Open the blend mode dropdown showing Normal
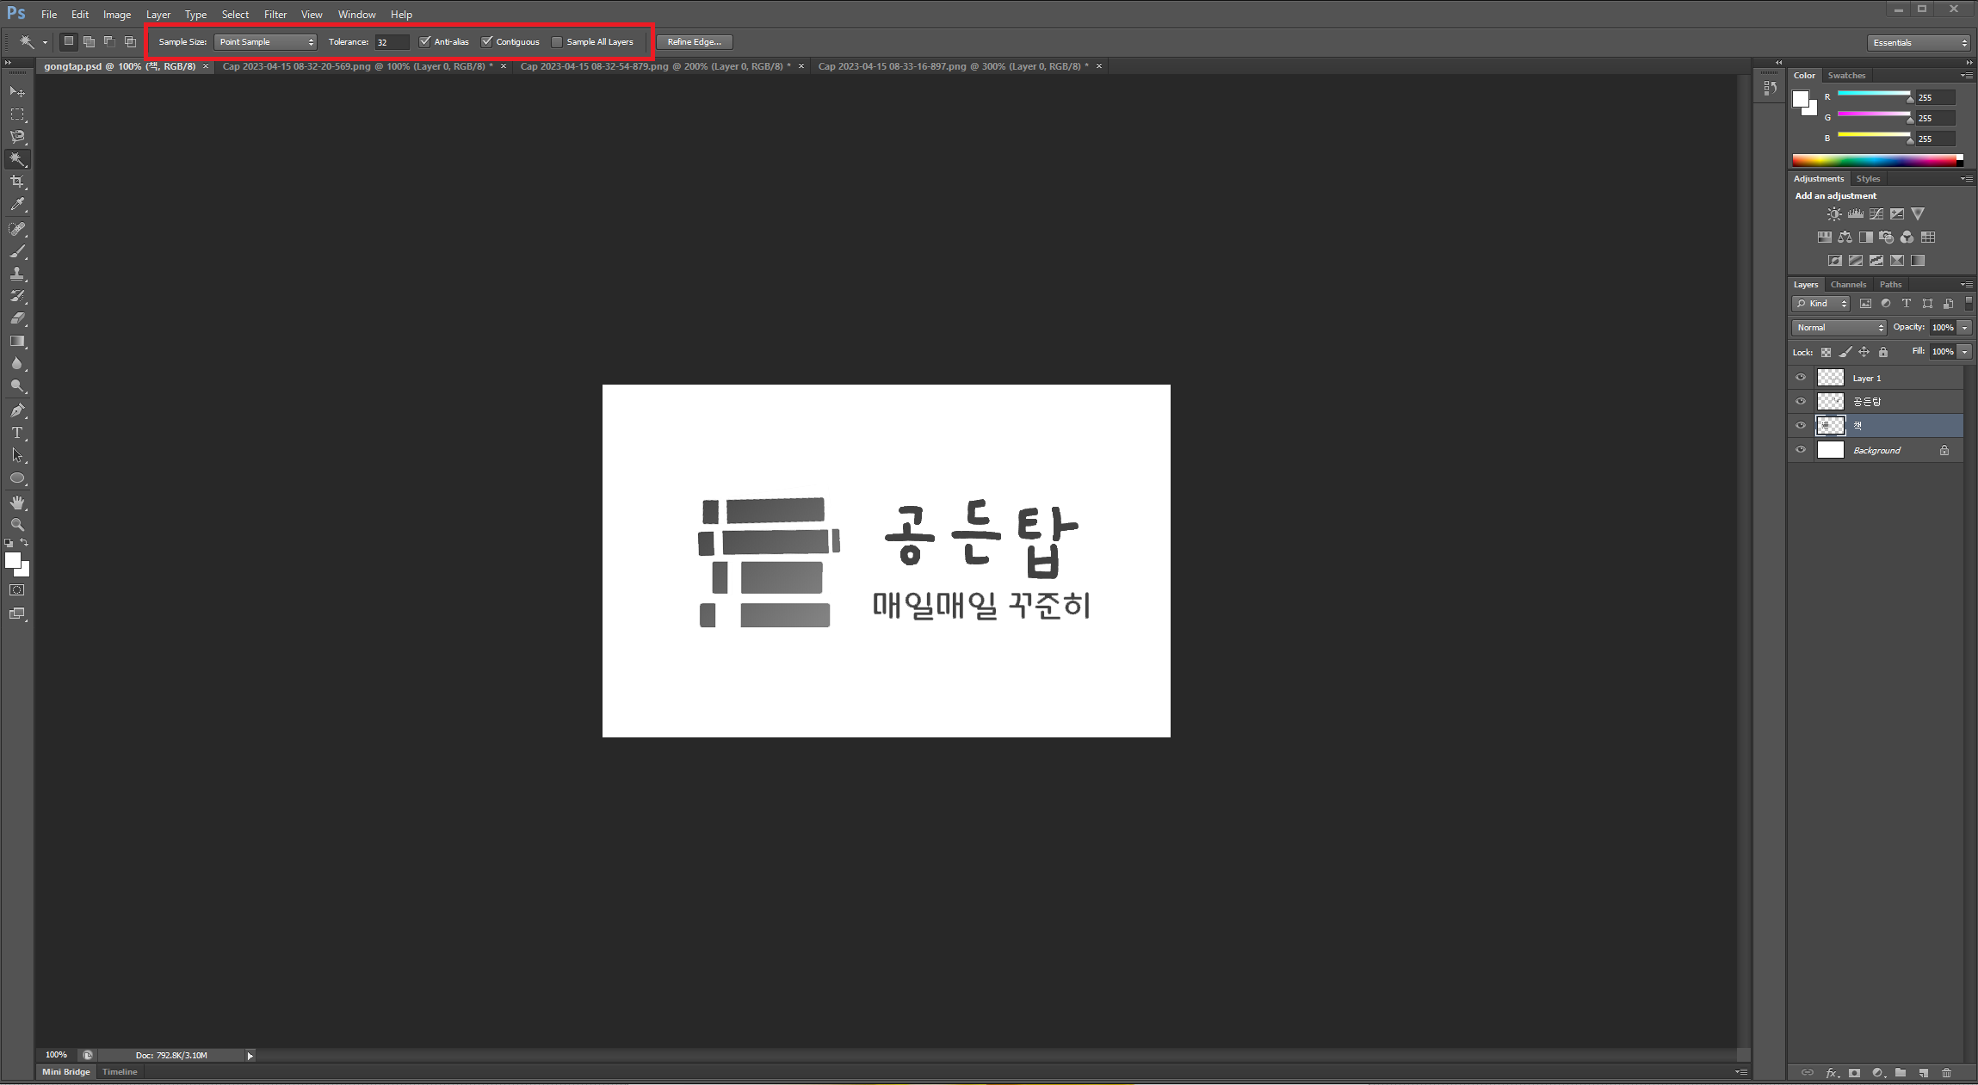Screen dimensions: 1978x1085 tap(1838, 327)
